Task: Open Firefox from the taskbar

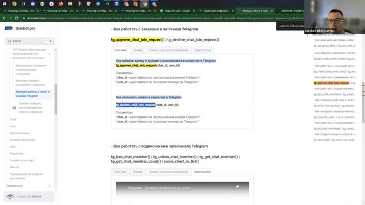Action: click(61, 4)
